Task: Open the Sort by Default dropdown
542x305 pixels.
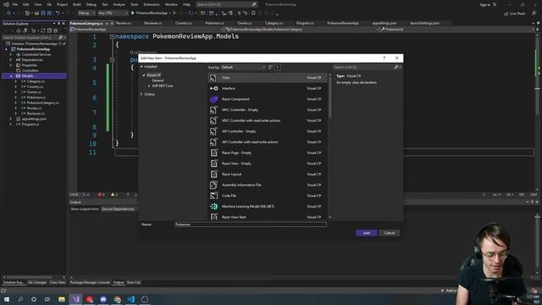Action: [243, 67]
